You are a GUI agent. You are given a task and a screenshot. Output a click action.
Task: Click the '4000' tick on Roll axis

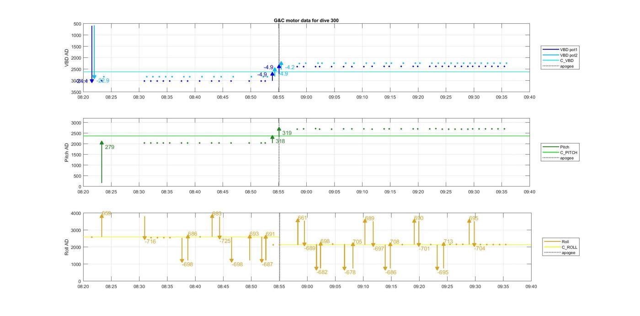pos(76,213)
